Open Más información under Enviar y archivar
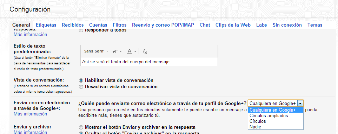The width and height of the screenshot is (338, 134). tap(31, 132)
